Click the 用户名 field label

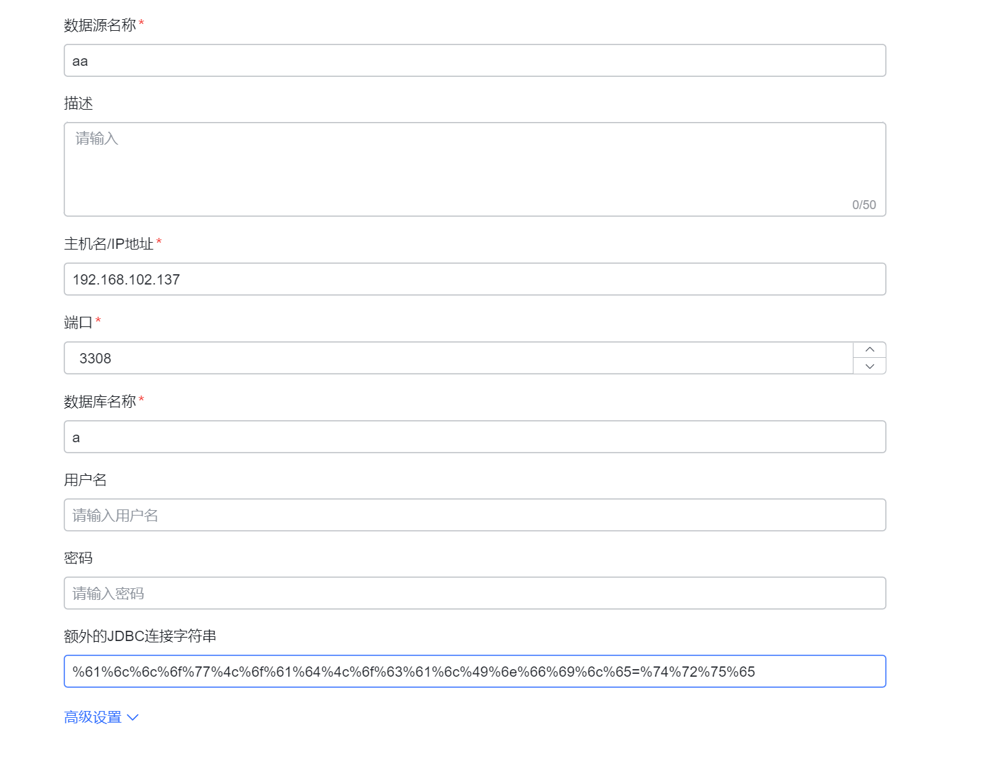tap(85, 480)
